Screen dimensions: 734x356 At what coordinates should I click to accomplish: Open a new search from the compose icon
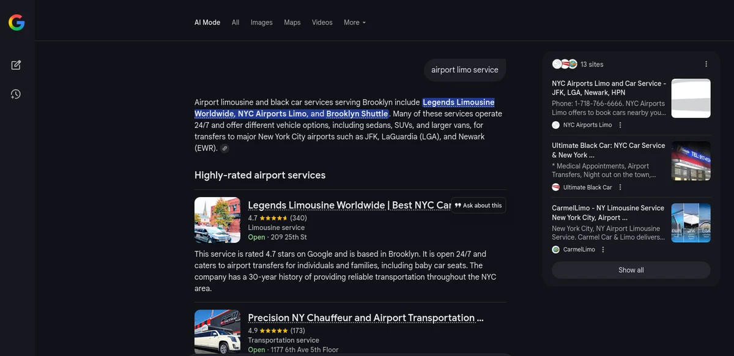(x=15, y=64)
